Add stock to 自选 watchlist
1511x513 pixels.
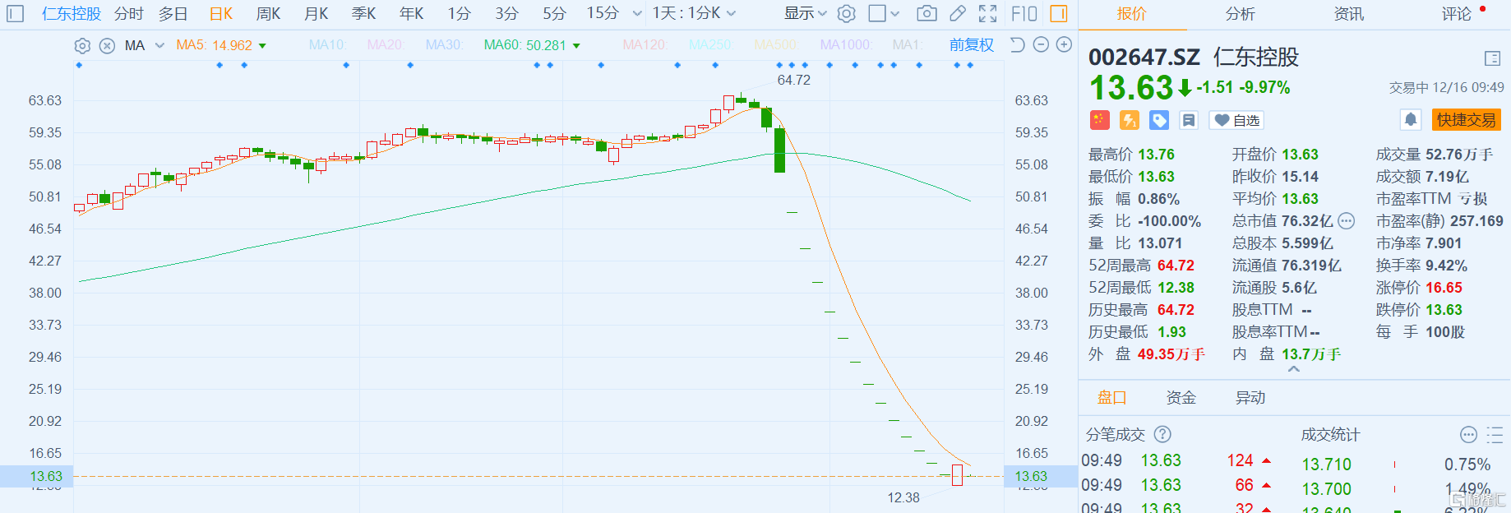point(1237,121)
